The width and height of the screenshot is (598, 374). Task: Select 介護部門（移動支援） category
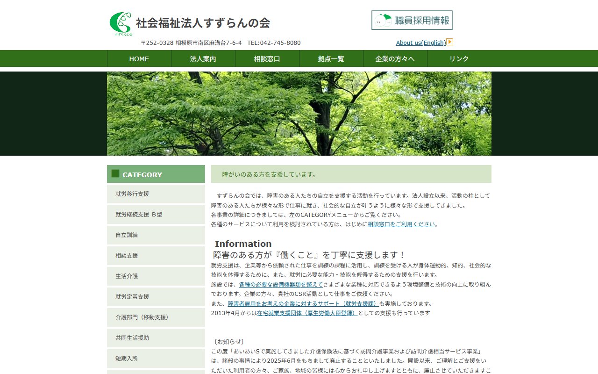pos(156,317)
